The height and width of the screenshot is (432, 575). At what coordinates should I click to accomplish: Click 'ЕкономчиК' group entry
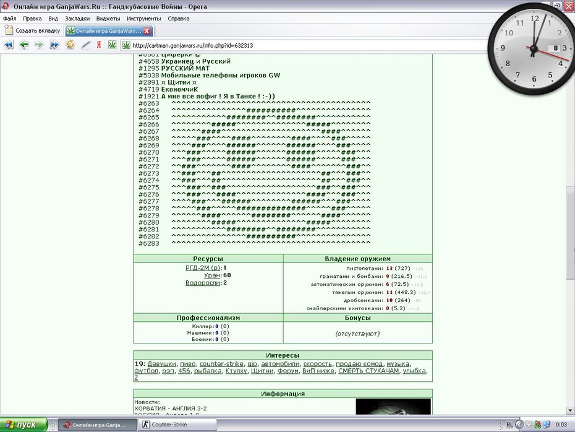[179, 89]
